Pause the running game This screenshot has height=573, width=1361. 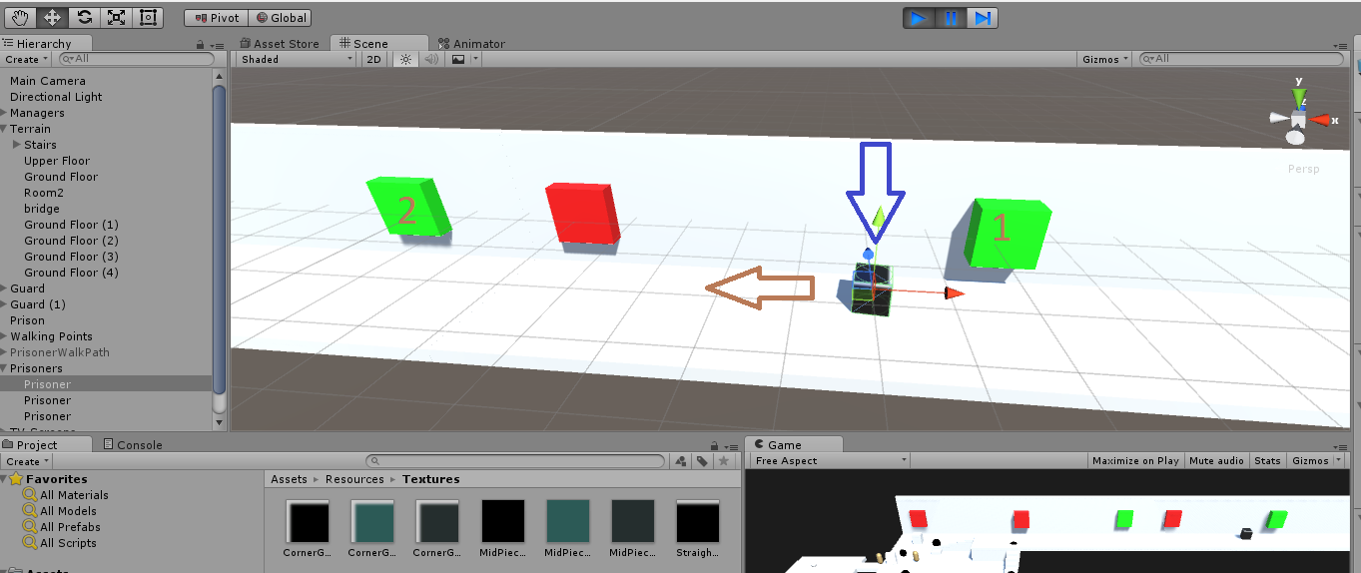point(951,18)
